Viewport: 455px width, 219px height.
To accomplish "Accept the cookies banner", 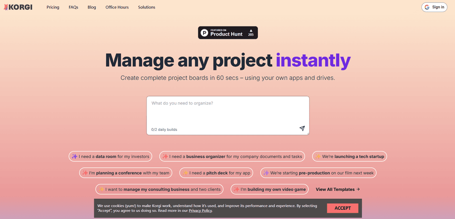I will pos(343,208).
